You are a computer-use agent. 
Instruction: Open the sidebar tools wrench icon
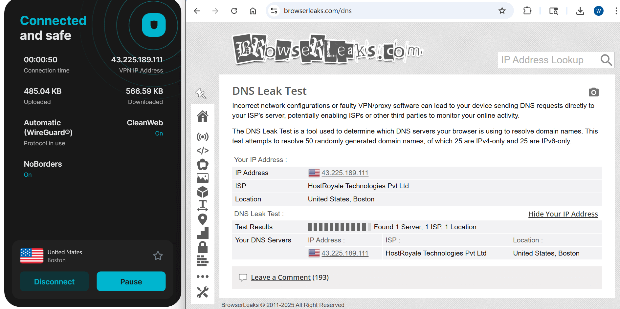[x=203, y=292]
